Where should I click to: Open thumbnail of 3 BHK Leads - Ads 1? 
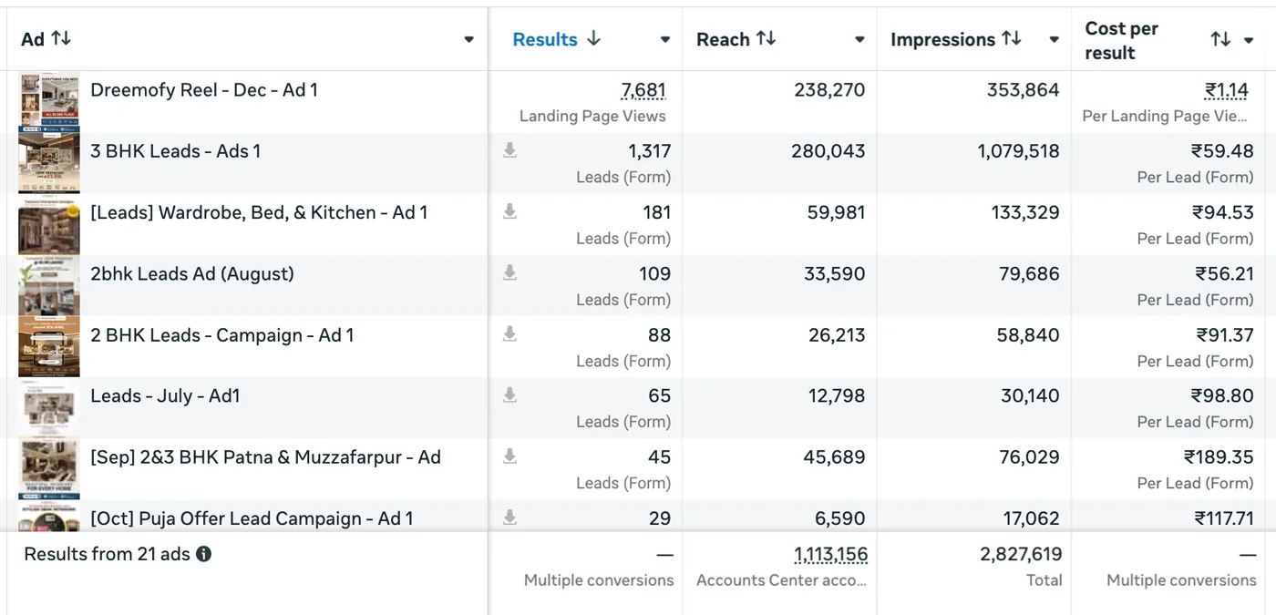tap(49, 163)
